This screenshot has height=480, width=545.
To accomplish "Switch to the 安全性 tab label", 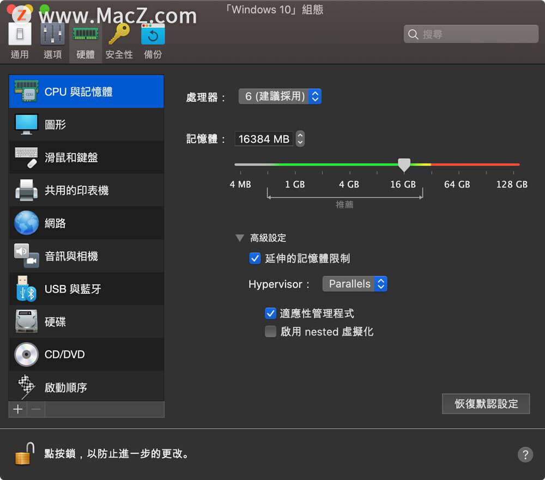I will (119, 54).
